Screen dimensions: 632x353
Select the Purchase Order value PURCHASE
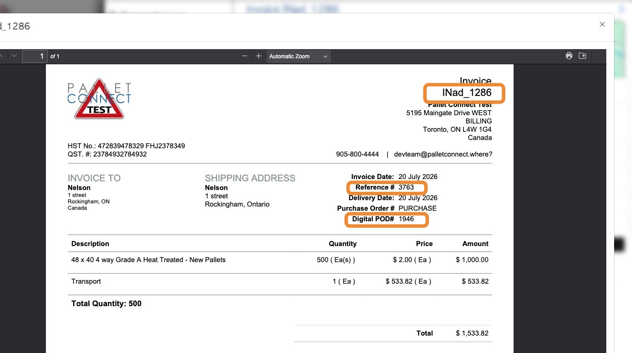pos(418,208)
